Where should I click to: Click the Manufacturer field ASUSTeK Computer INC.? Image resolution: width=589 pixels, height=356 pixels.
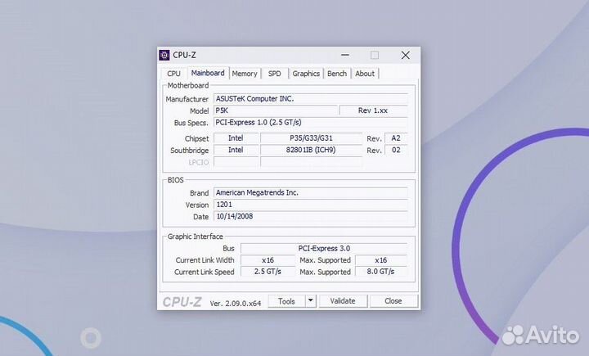tap(310, 99)
